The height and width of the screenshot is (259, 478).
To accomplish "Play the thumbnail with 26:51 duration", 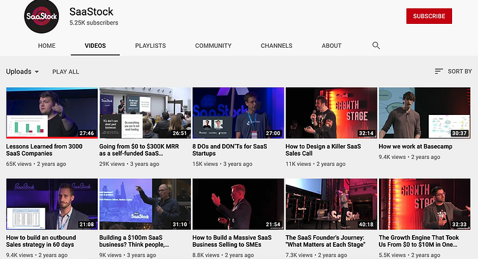I will (145, 113).
